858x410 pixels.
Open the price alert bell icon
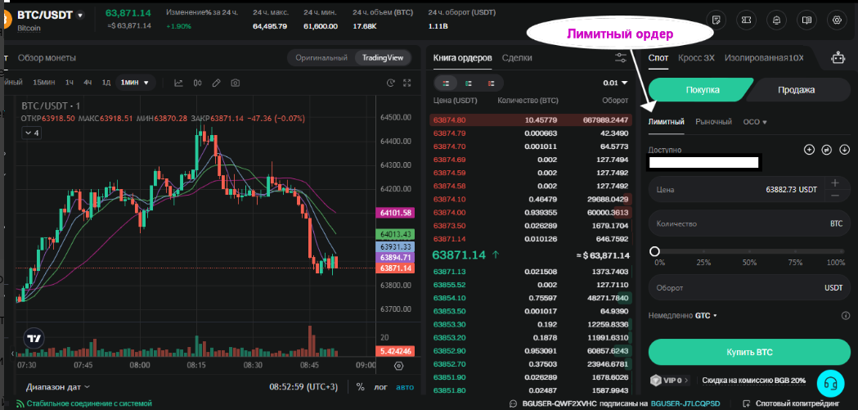pos(776,20)
